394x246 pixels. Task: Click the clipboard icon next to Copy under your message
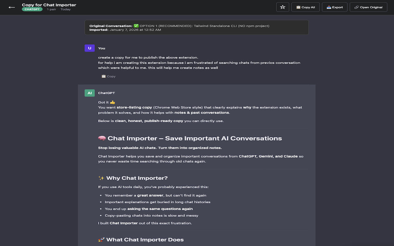104,76
